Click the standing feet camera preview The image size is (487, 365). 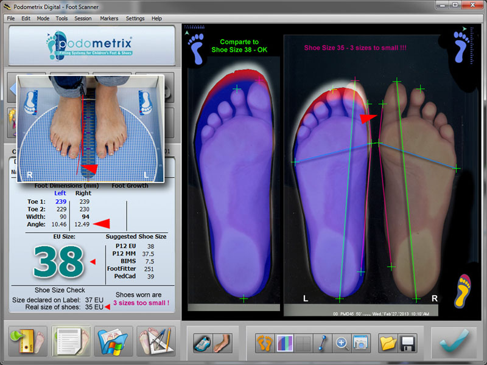90,128
